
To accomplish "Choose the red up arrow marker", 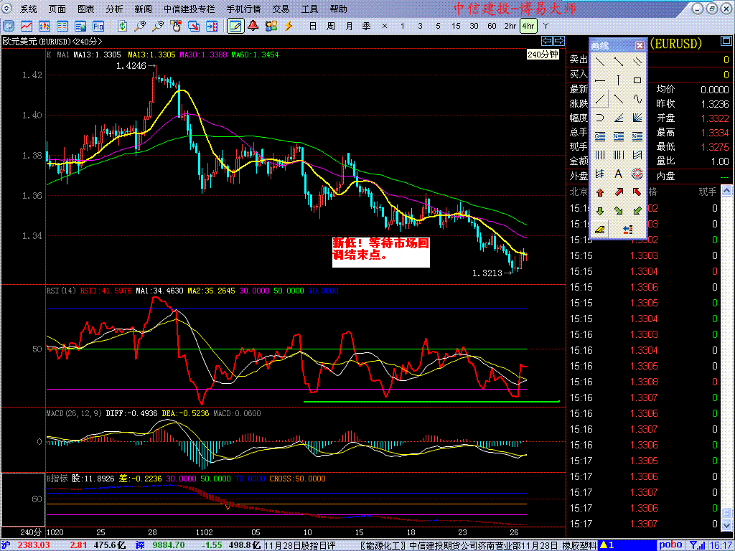I will (600, 192).
